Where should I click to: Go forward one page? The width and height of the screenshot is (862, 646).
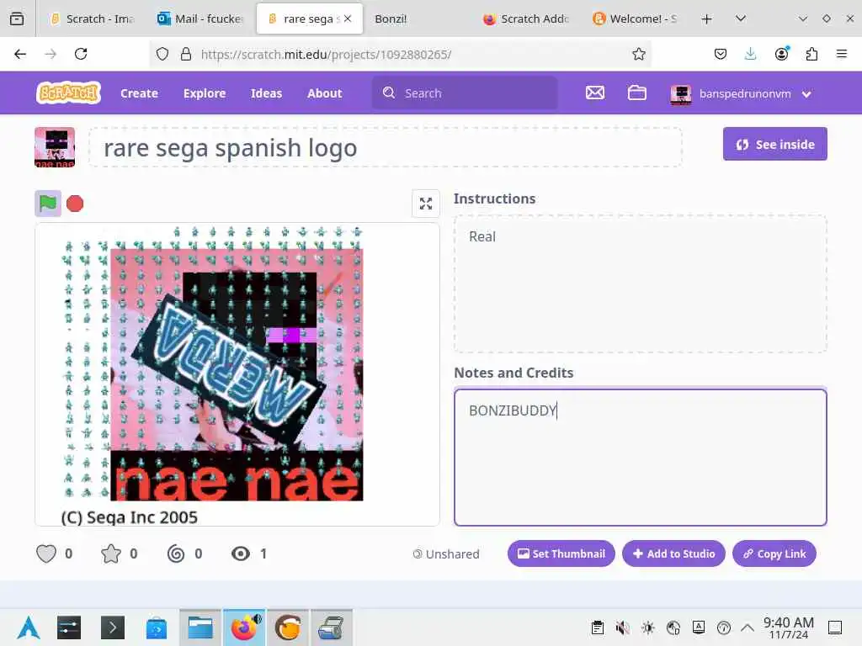[51, 54]
